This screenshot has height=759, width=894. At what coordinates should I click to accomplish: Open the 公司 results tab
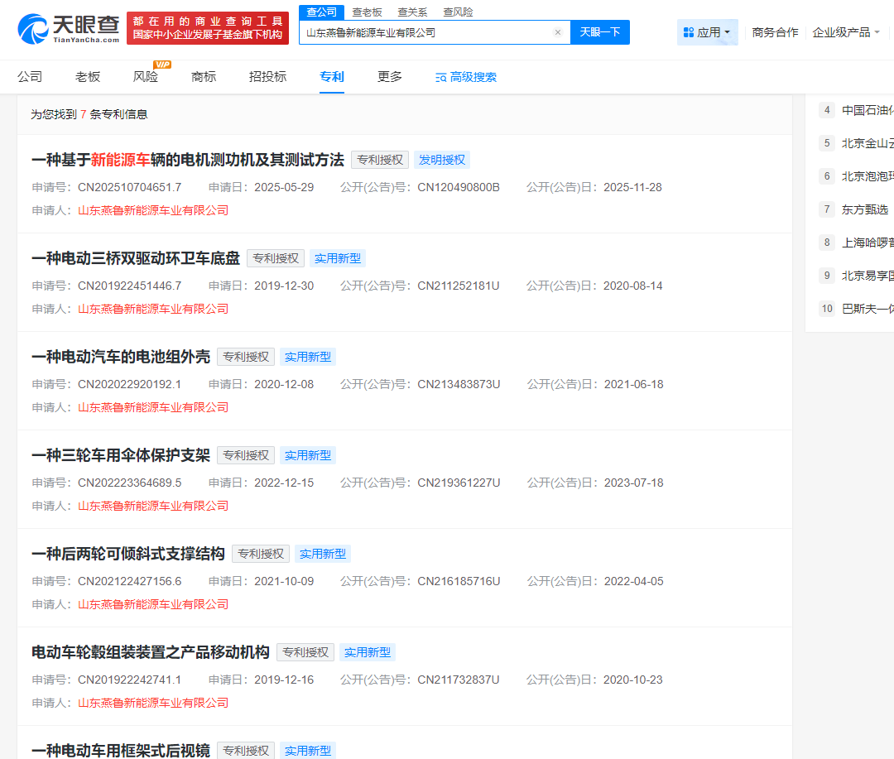tap(30, 77)
